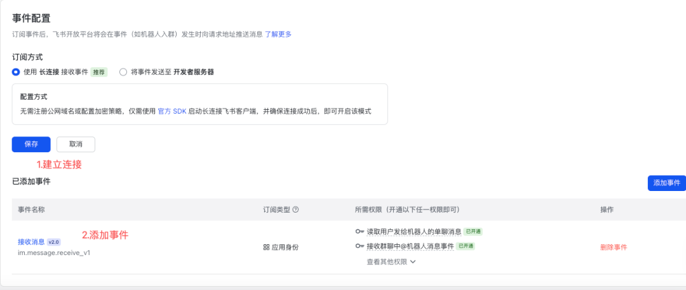Click key icon beside 读取用户发给机器人的单聊消息
The height and width of the screenshot is (290, 686).
tap(360, 232)
